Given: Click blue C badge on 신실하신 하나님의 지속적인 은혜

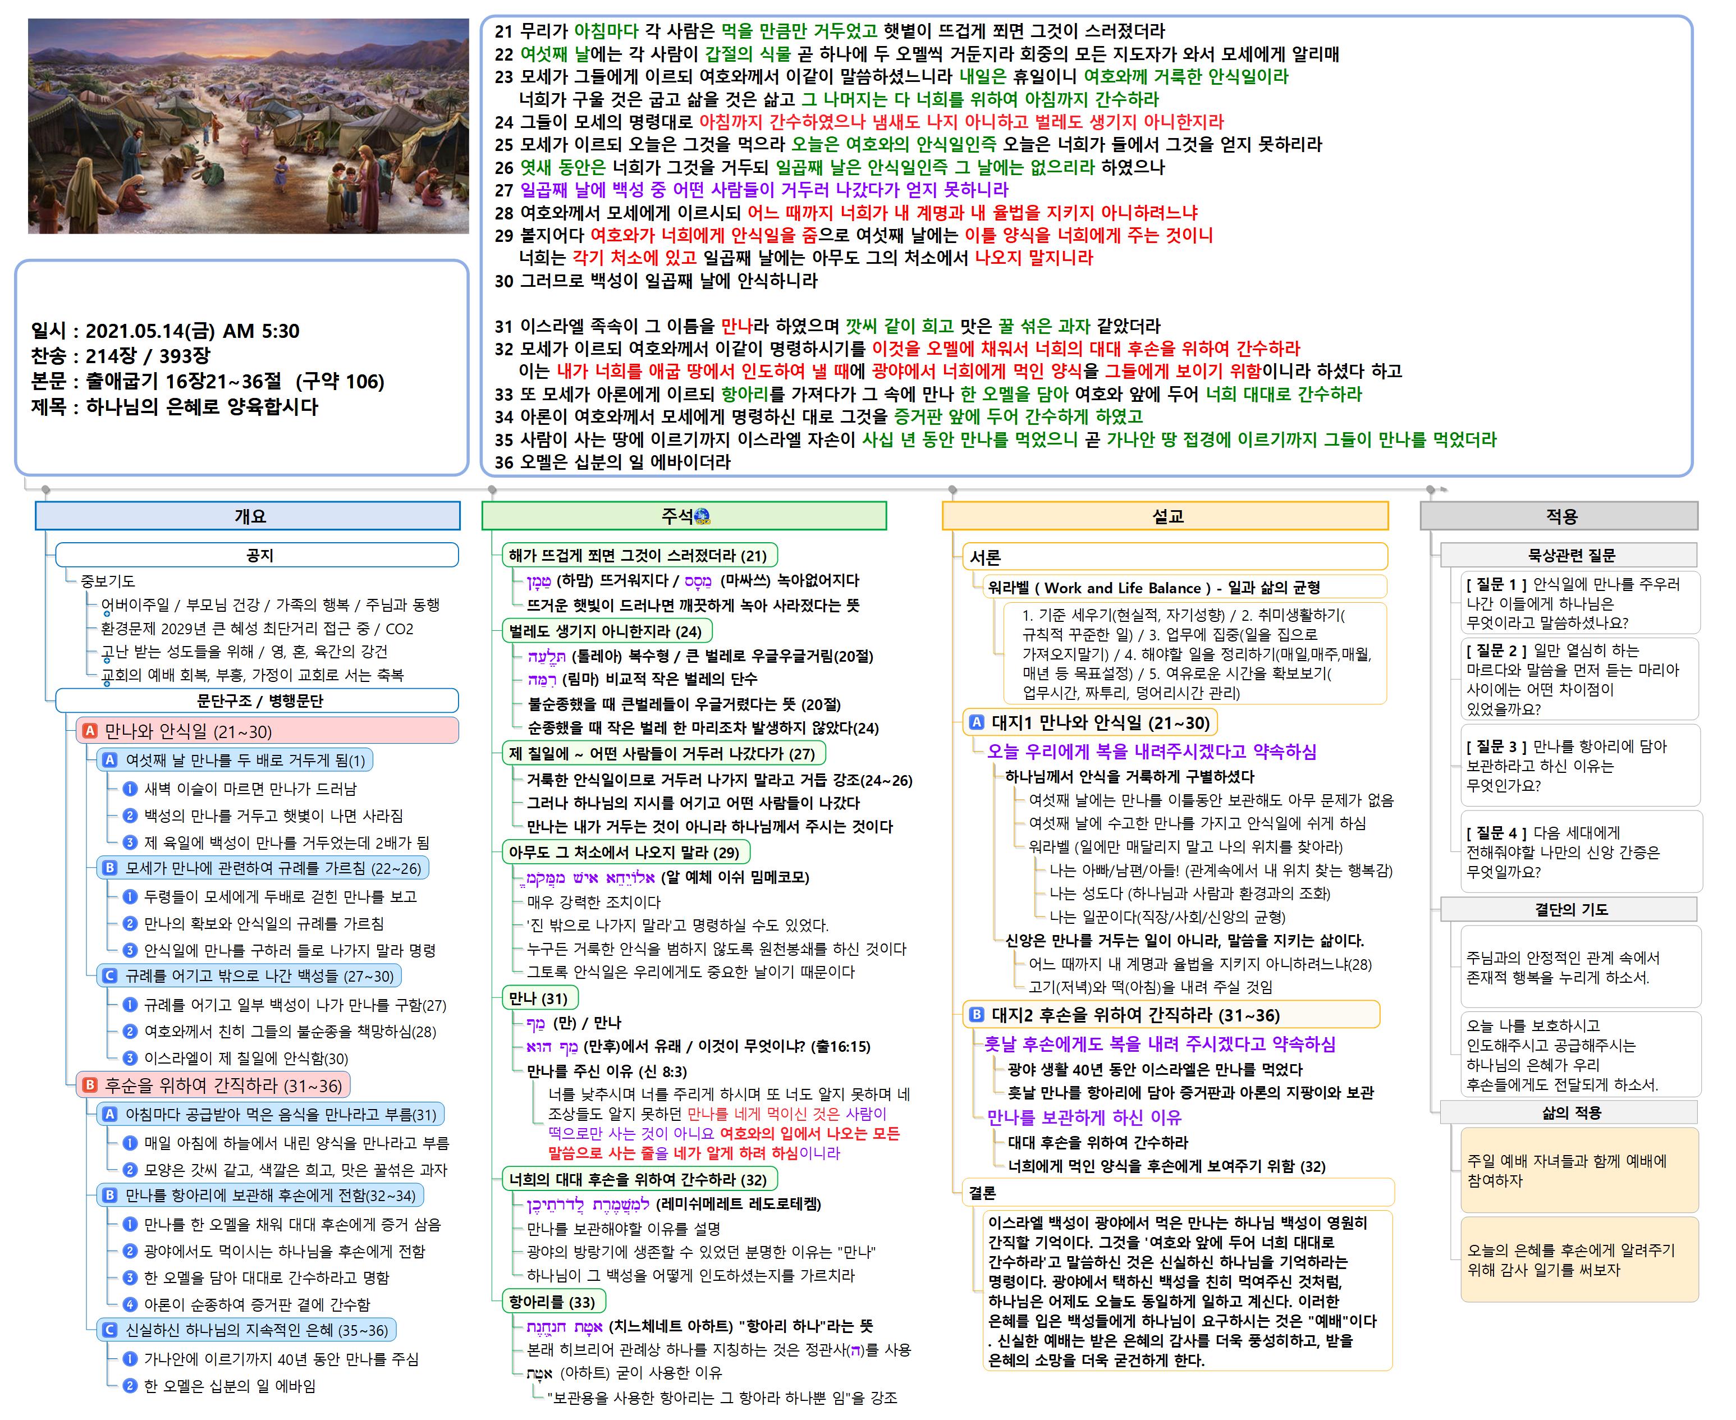Looking at the screenshot, I should coord(109,1330).
